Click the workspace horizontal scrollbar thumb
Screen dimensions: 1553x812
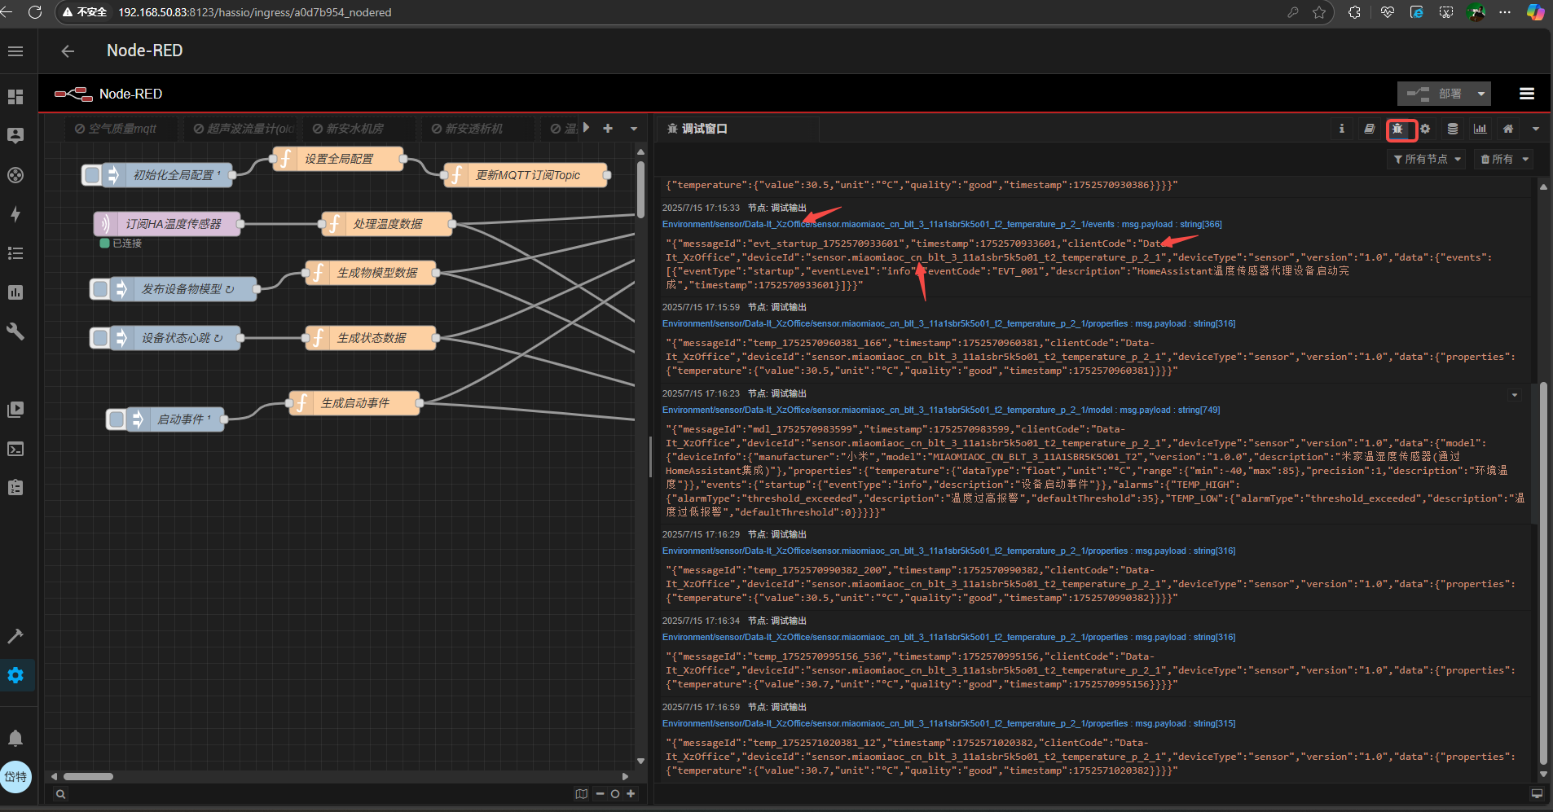(88, 776)
